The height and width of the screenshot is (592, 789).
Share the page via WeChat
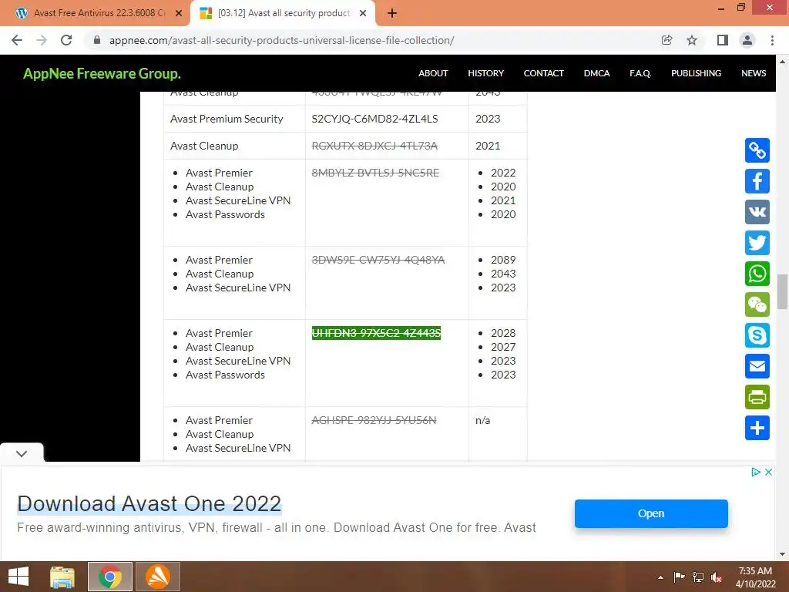(x=757, y=304)
